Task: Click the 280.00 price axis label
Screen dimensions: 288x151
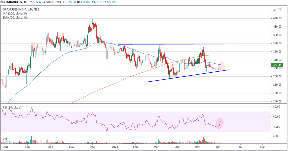Action: (x=277, y=85)
